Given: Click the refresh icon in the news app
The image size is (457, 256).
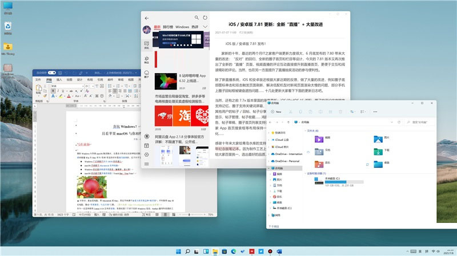Looking at the screenshot, I should coord(205,18).
